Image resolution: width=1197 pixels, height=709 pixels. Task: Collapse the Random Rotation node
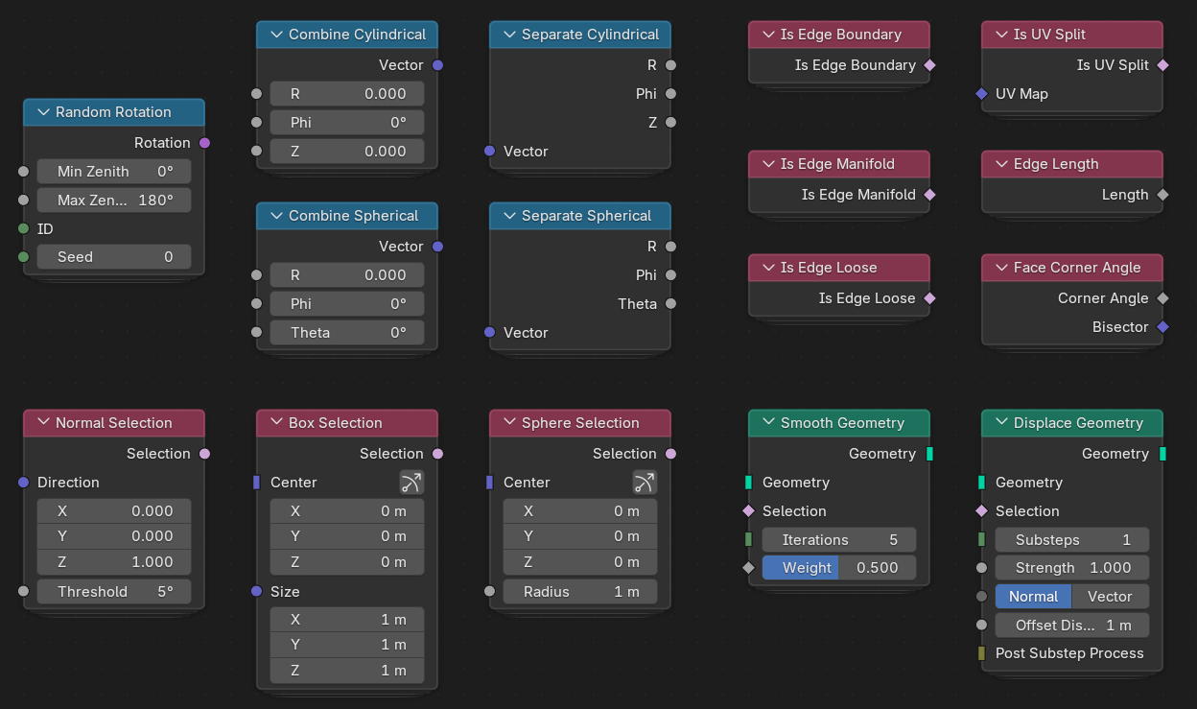click(x=43, y=112)
